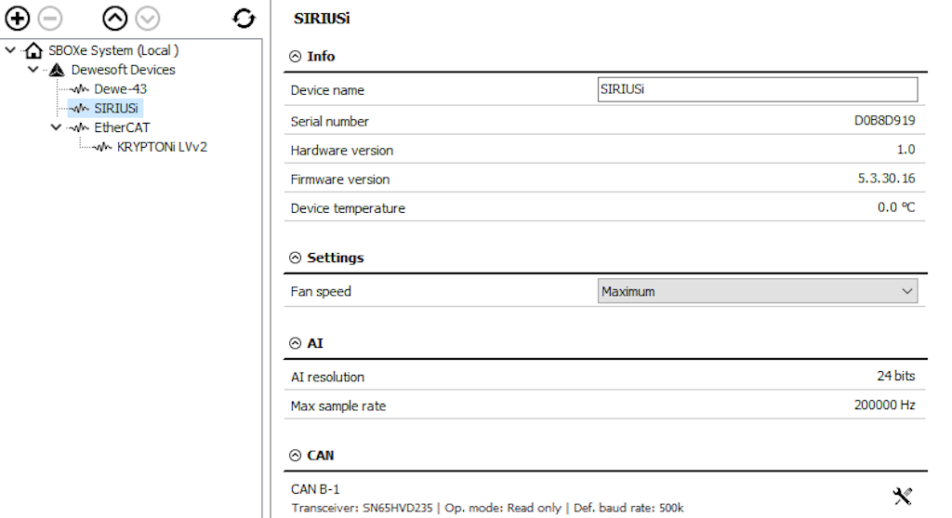Click the Device temperature label
Viewport: 952px width, 518px height.
[348, 208]
